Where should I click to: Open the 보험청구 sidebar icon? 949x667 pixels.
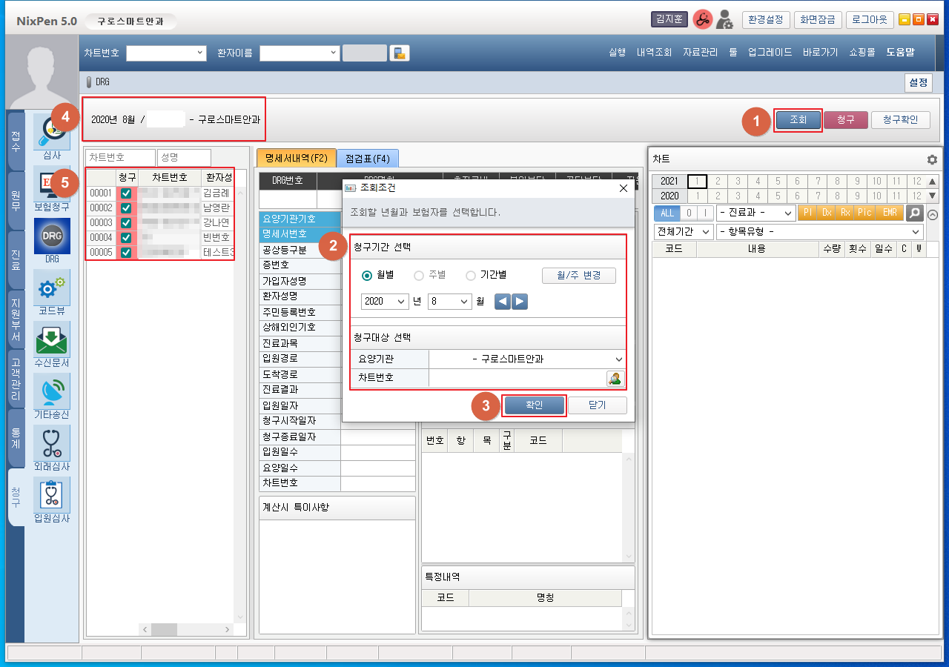coord(52,185)
